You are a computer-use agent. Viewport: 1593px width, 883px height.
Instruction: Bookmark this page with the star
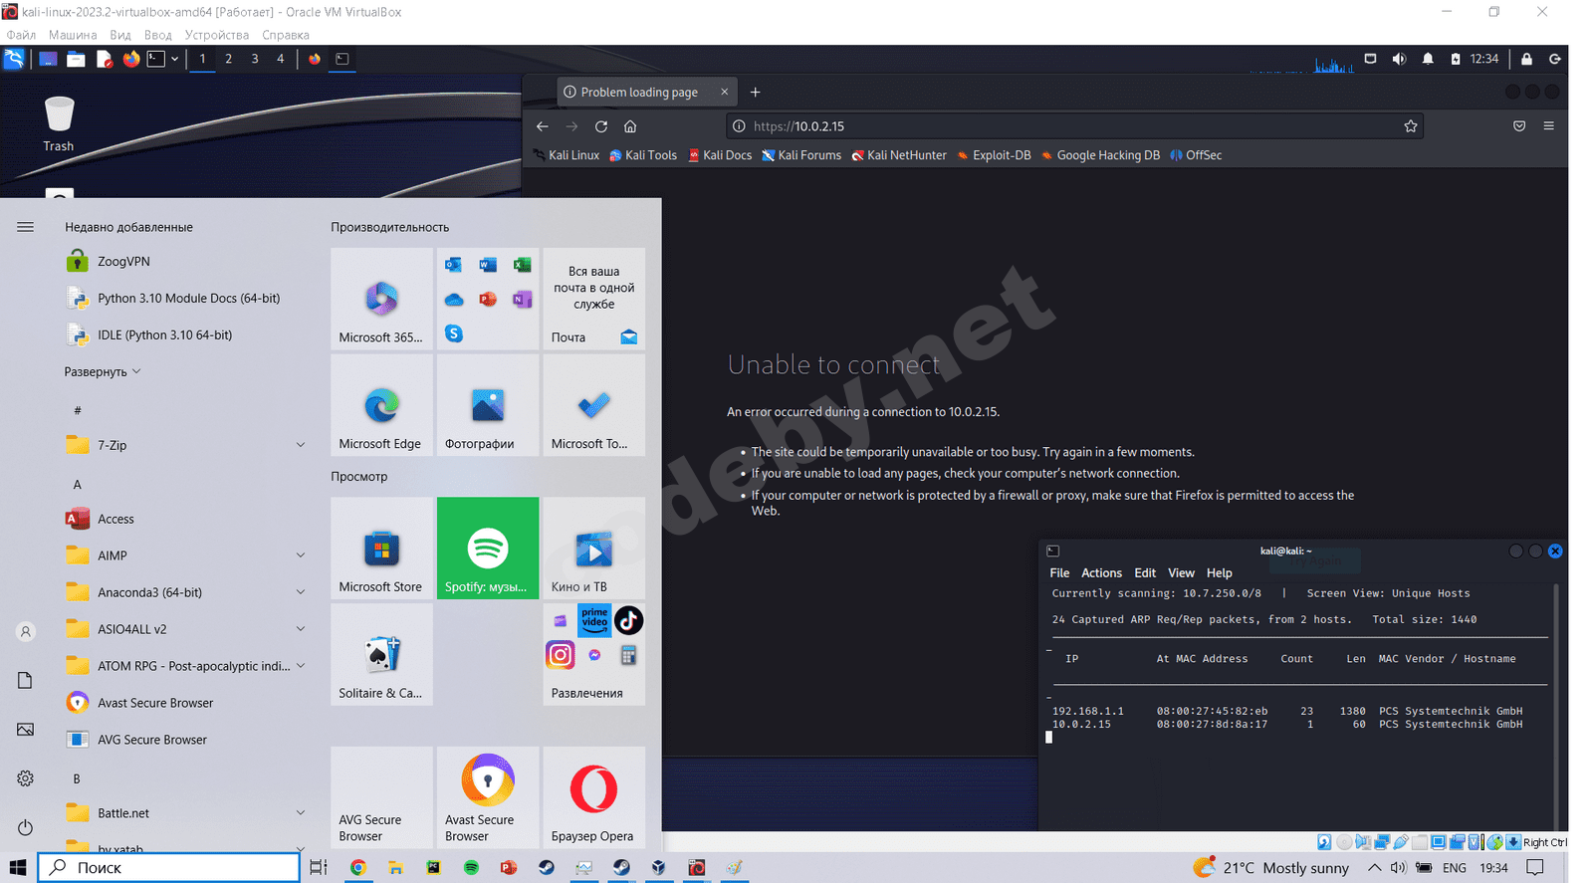[1411, 126]
